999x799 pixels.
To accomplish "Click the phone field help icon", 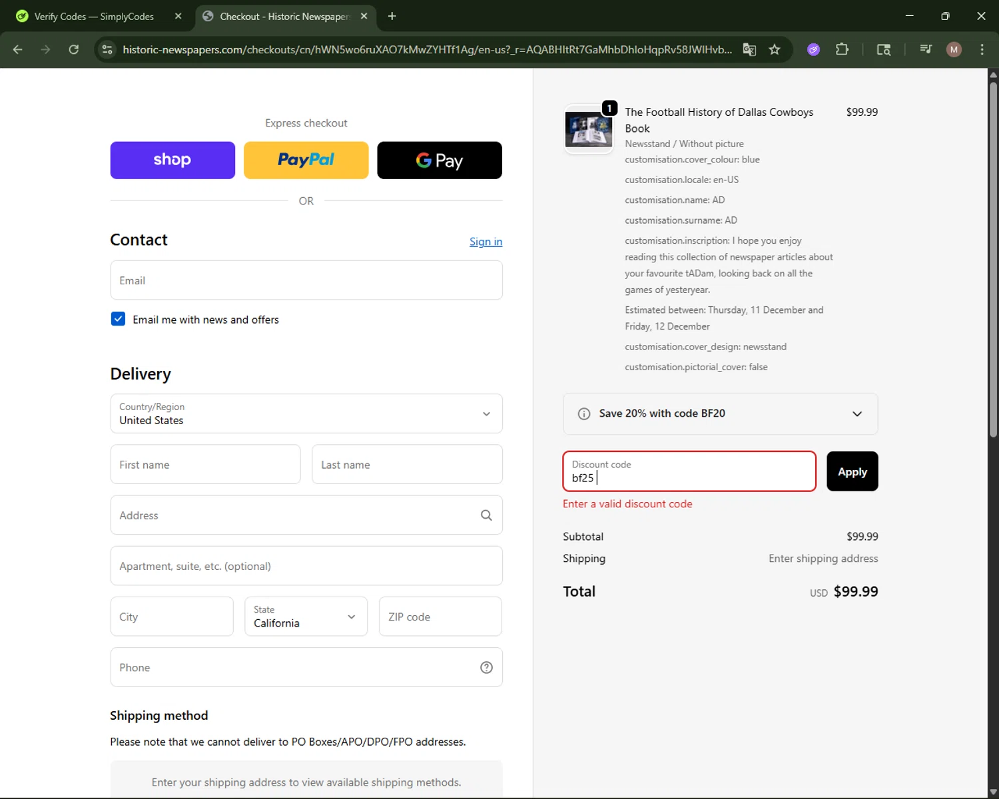I will [486, 667].
